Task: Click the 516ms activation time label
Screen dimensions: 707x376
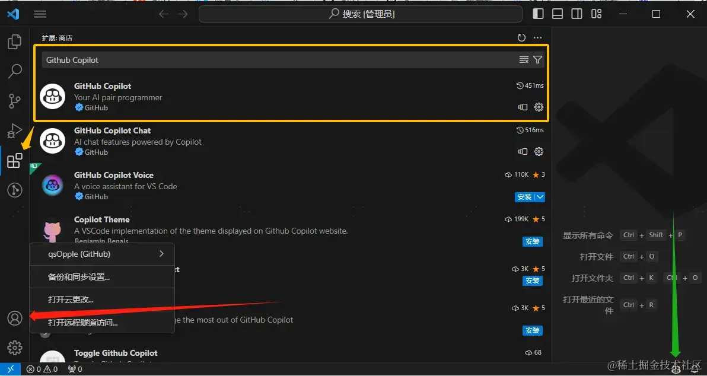Action: (x=530, y=130)
